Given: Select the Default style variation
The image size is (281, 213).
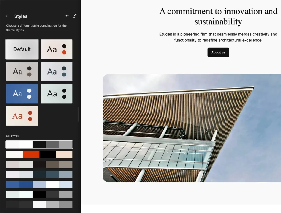Looking at the screenshot, I should [x=22, y=49].
